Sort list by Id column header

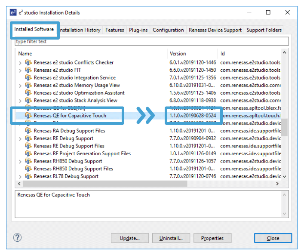coord(250,54)
